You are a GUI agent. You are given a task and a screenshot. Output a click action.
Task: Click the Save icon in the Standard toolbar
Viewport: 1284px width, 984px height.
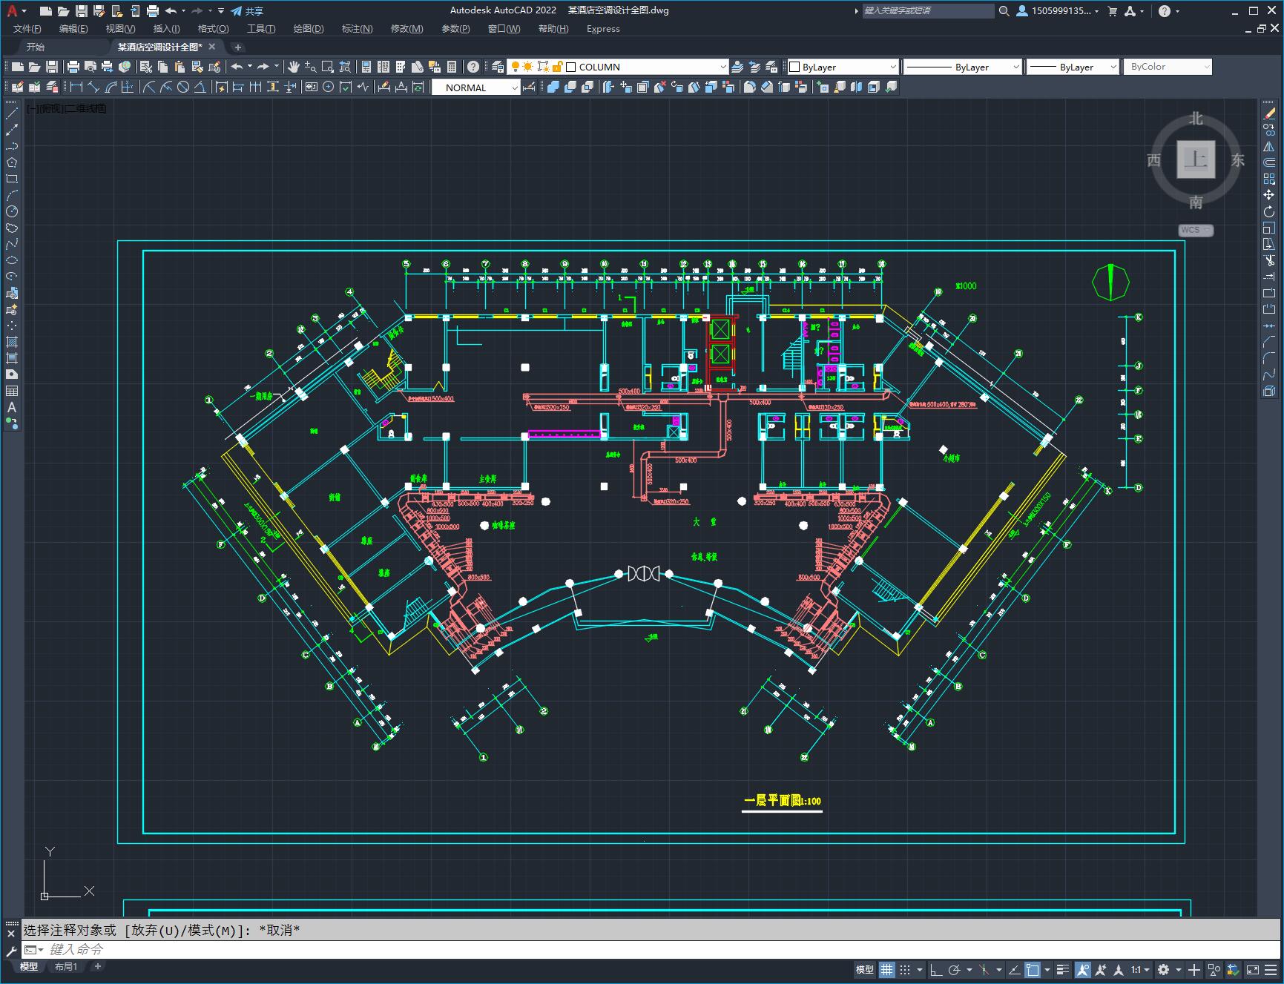(x=52, y=67)
